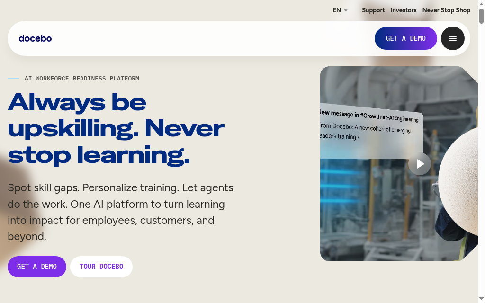485x303 pixels.
Task: Click the Always be upskilling headline
Action: coord(116,129)
